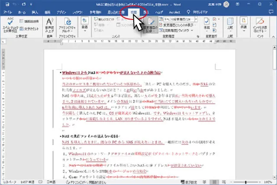
Task: Start Read Aloud (音声読み上げ)
Action: coord(50,25)
